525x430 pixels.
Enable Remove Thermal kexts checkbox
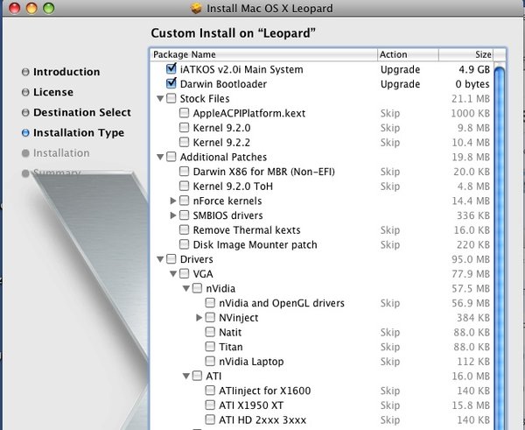point(184,230)
